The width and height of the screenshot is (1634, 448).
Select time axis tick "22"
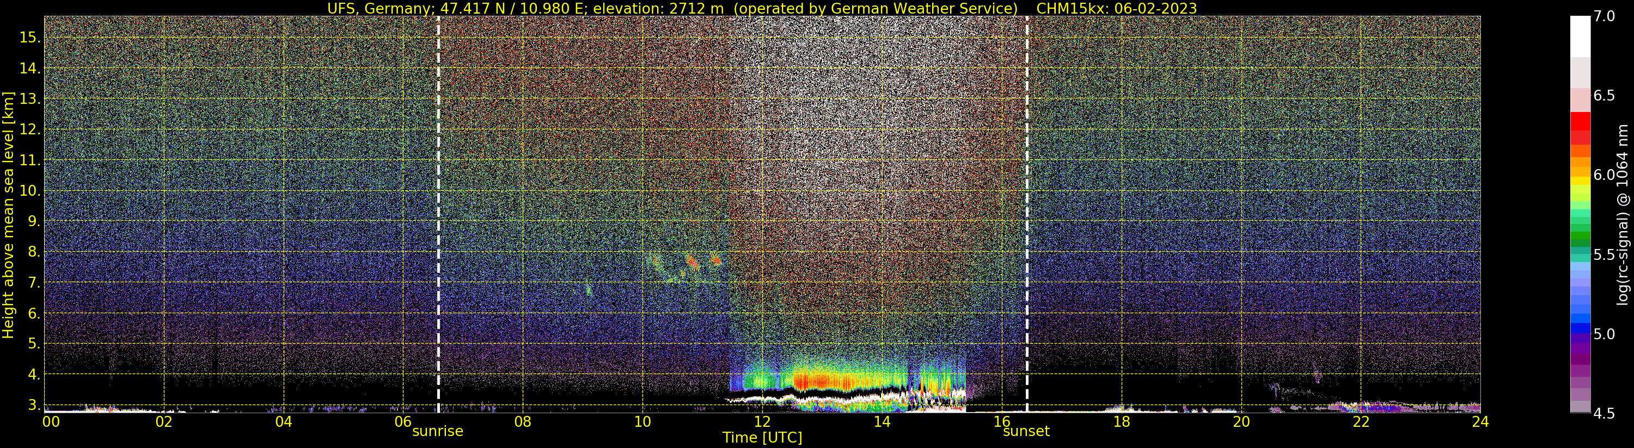[1361, 422]
